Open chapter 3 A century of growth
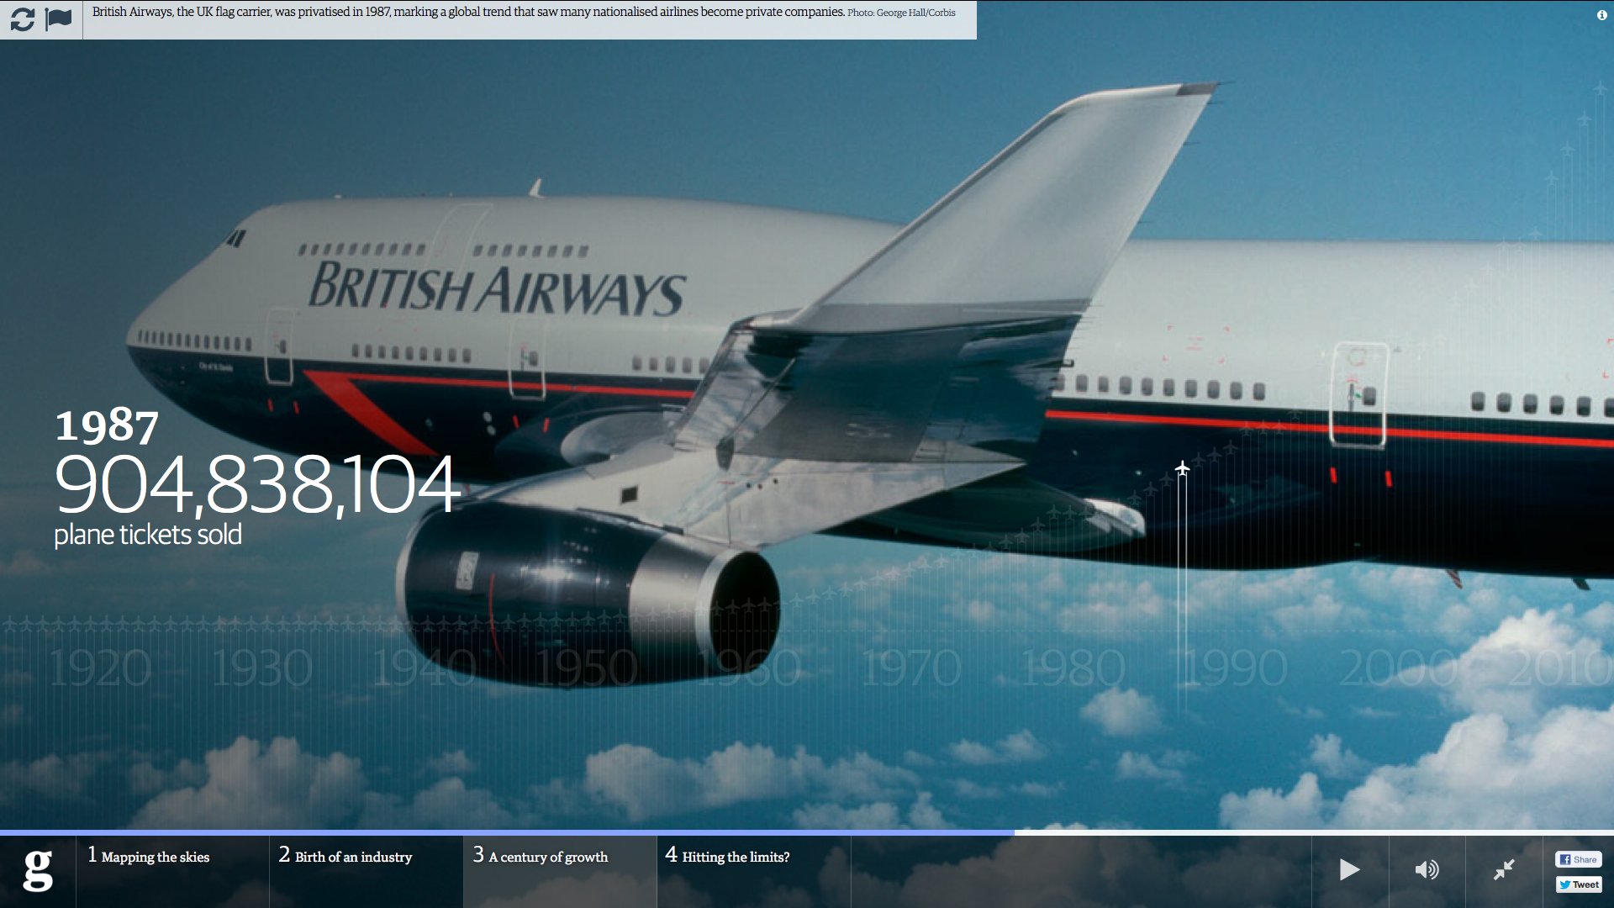1614x908 pixels. 560,871
